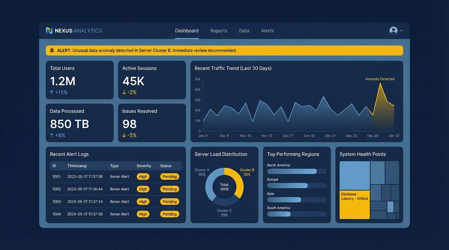Click the upward trend arrow under Total Users
Screen dimensions: 449x250
(x=51, y=92)
